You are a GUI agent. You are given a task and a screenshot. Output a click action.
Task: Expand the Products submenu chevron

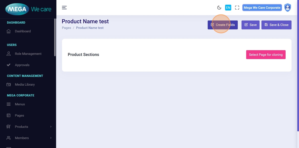tap(51, 127)
